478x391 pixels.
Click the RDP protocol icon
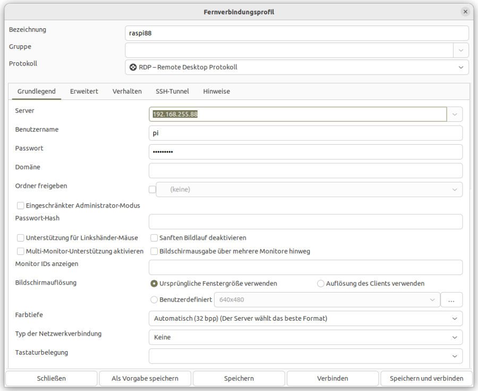tap(133, 68)
